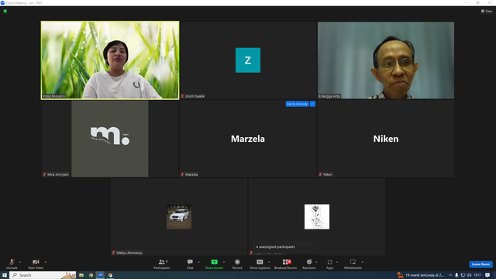Expand Whiteboards options arrow
496x279 pixels.
363,262
